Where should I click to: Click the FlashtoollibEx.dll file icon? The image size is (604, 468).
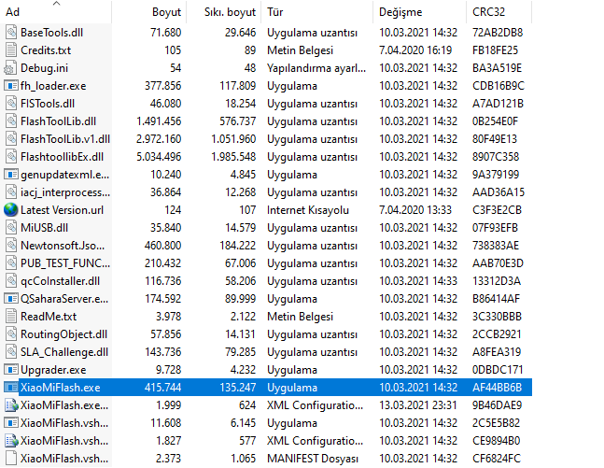(x=11, y=157)
